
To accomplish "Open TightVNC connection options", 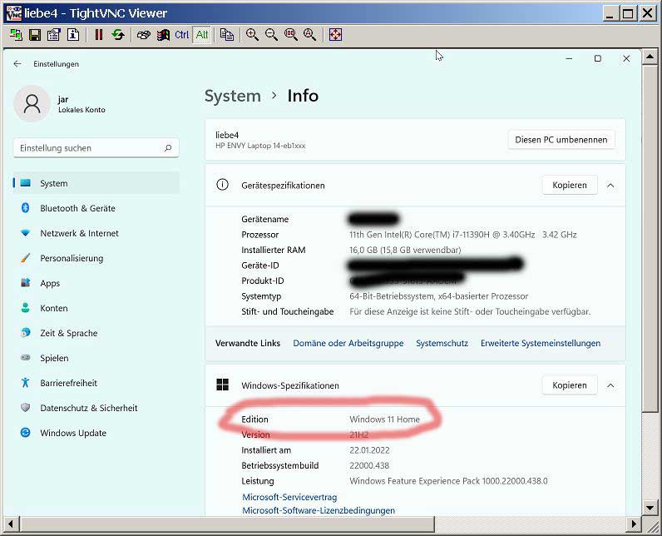I will tap(54, 35).
